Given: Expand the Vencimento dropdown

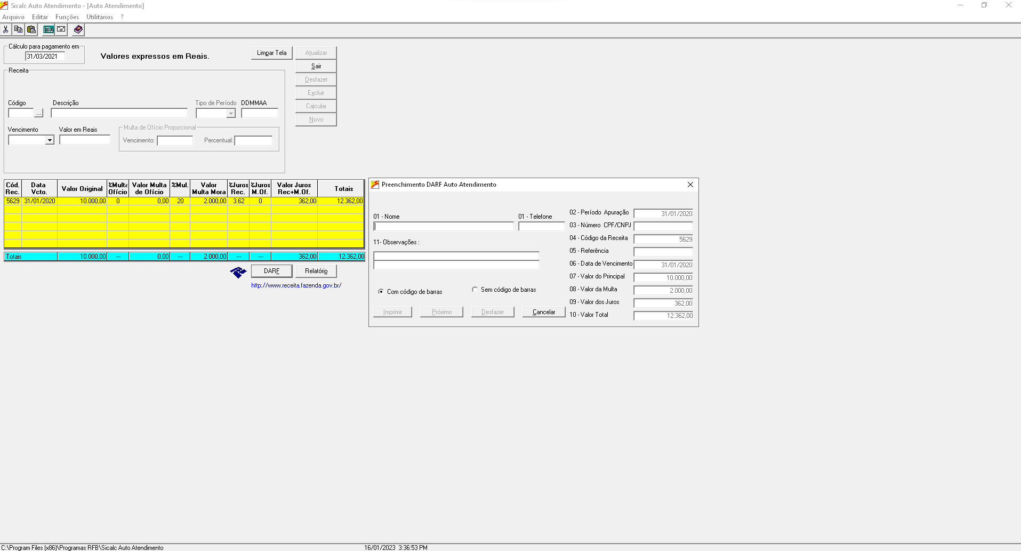Looking at the screenshot, I should 50,140.
